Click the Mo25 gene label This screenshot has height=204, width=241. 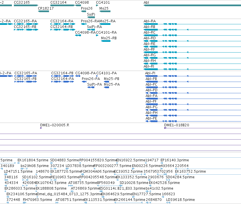pyautogui.click(x=104, y=8)
